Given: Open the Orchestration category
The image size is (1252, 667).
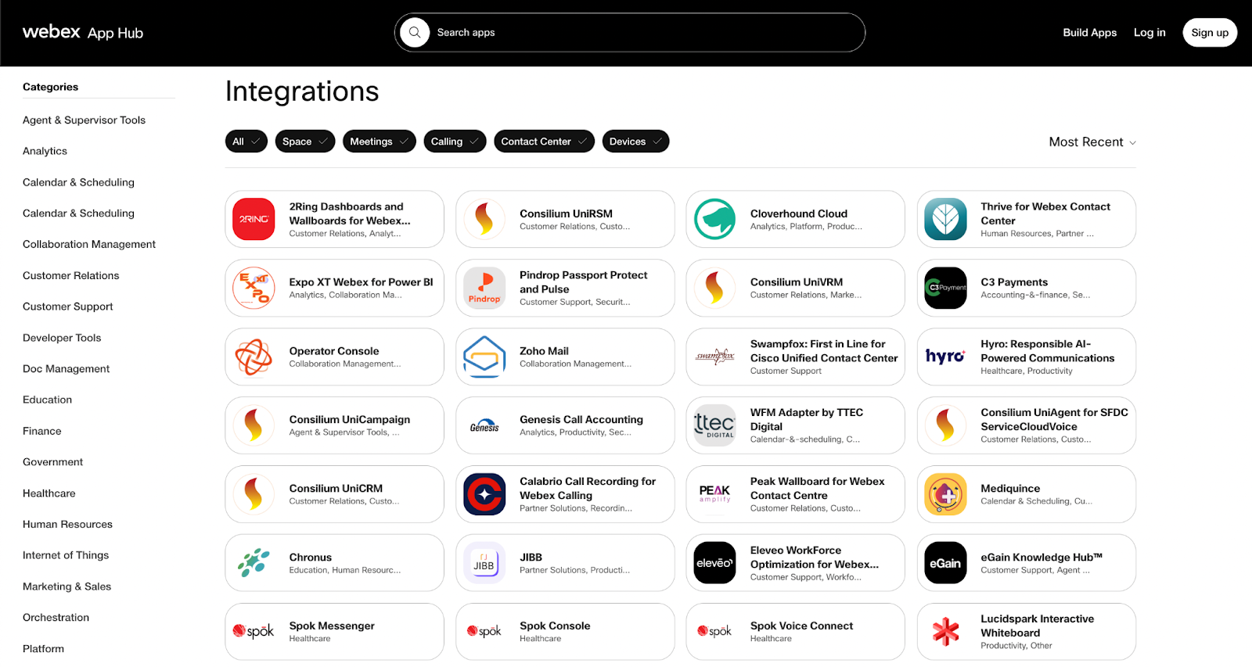Looking at the screenshot, I should point(56,618).
